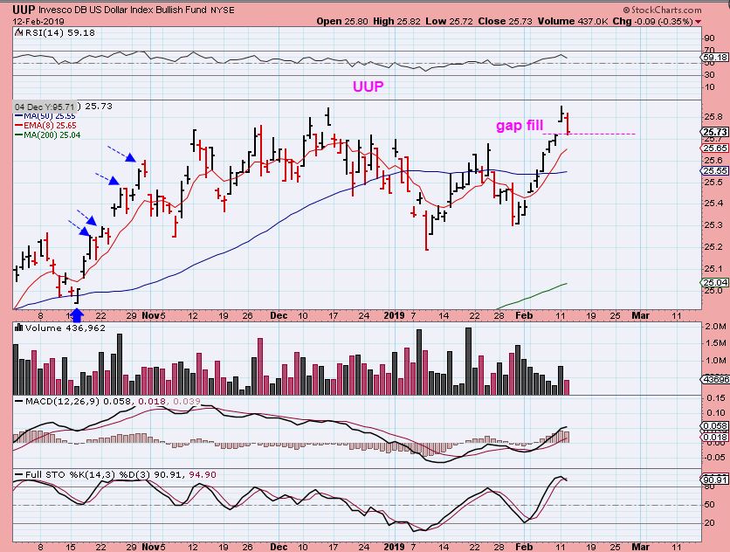Click the 25.65 EMA price tag on right axis
Viewport: 730px width, 552px height.
[715, 148]
